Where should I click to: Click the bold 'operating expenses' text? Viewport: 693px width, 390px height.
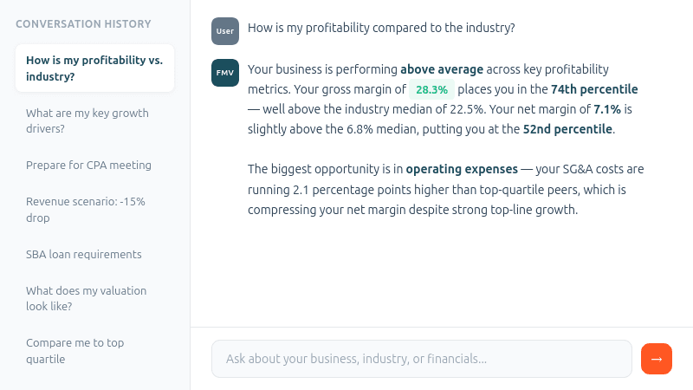click(x=462, y=169)
